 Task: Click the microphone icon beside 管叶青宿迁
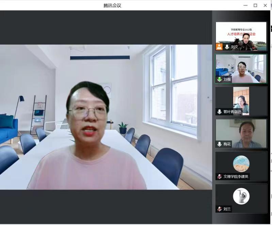(x=220, y=112)
